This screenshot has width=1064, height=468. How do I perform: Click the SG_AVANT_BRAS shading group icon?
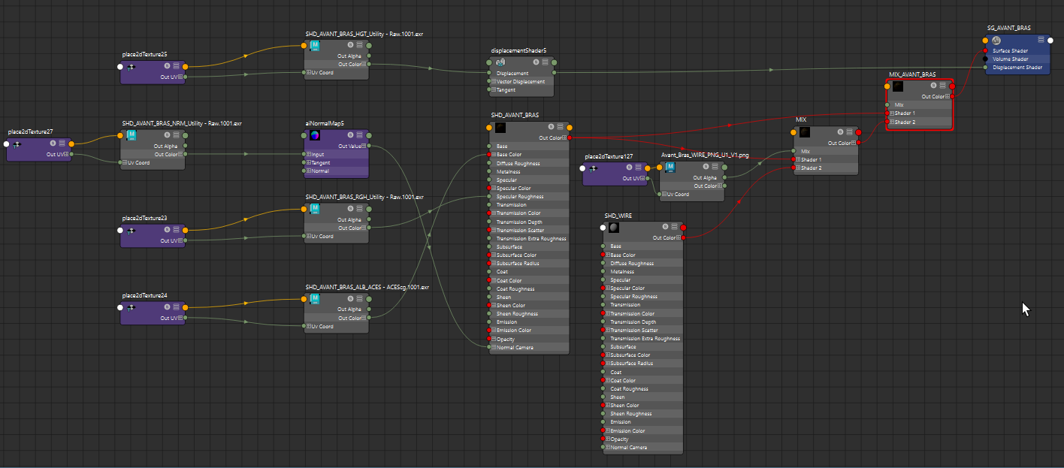(x=996, y=40)
